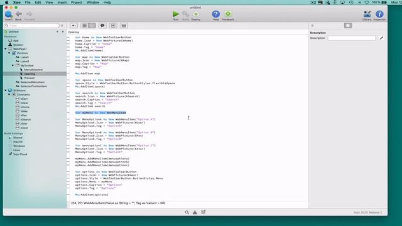The width and height of the screenshot is (402, 226).
Task: Toggle the Linux build target checkbox
Action: click(10, 150)
